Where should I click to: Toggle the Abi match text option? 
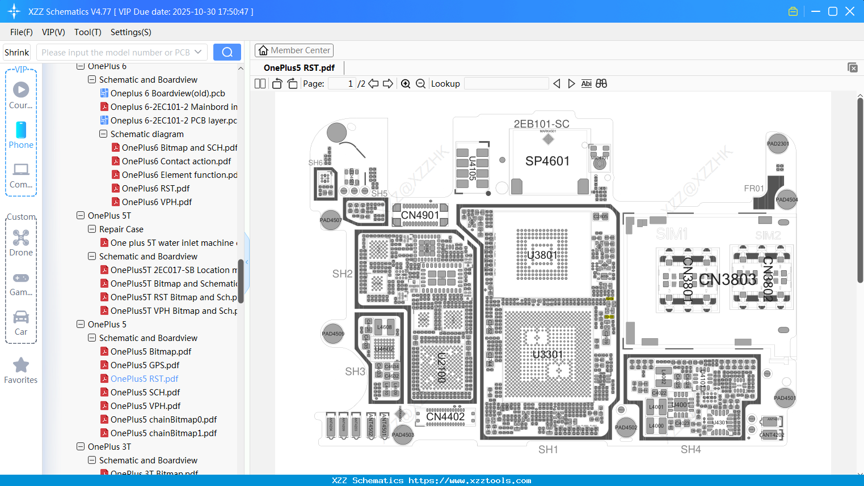tap(587, 84)
